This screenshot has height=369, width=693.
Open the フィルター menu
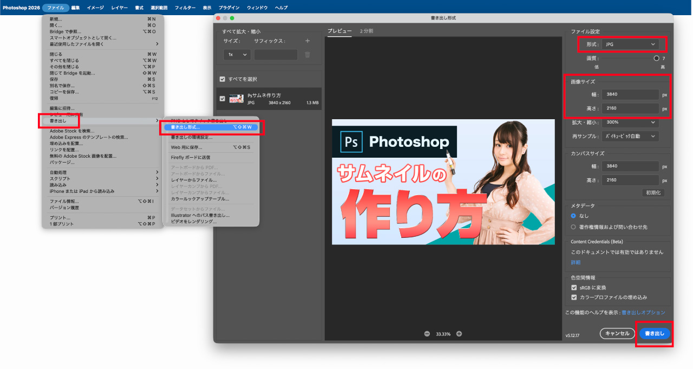[185, 8]
